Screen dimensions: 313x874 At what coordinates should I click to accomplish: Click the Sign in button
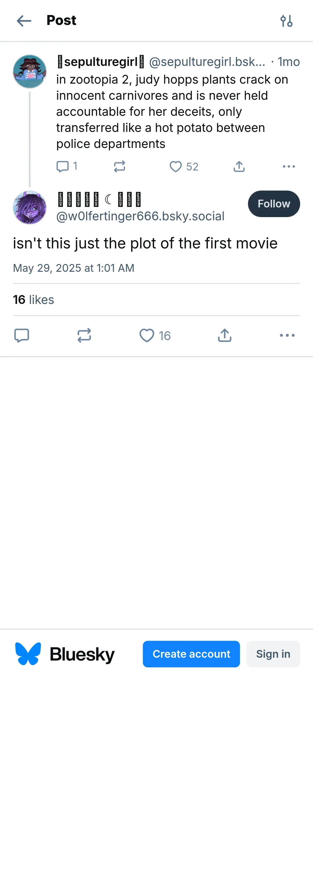tap(273, 654)
